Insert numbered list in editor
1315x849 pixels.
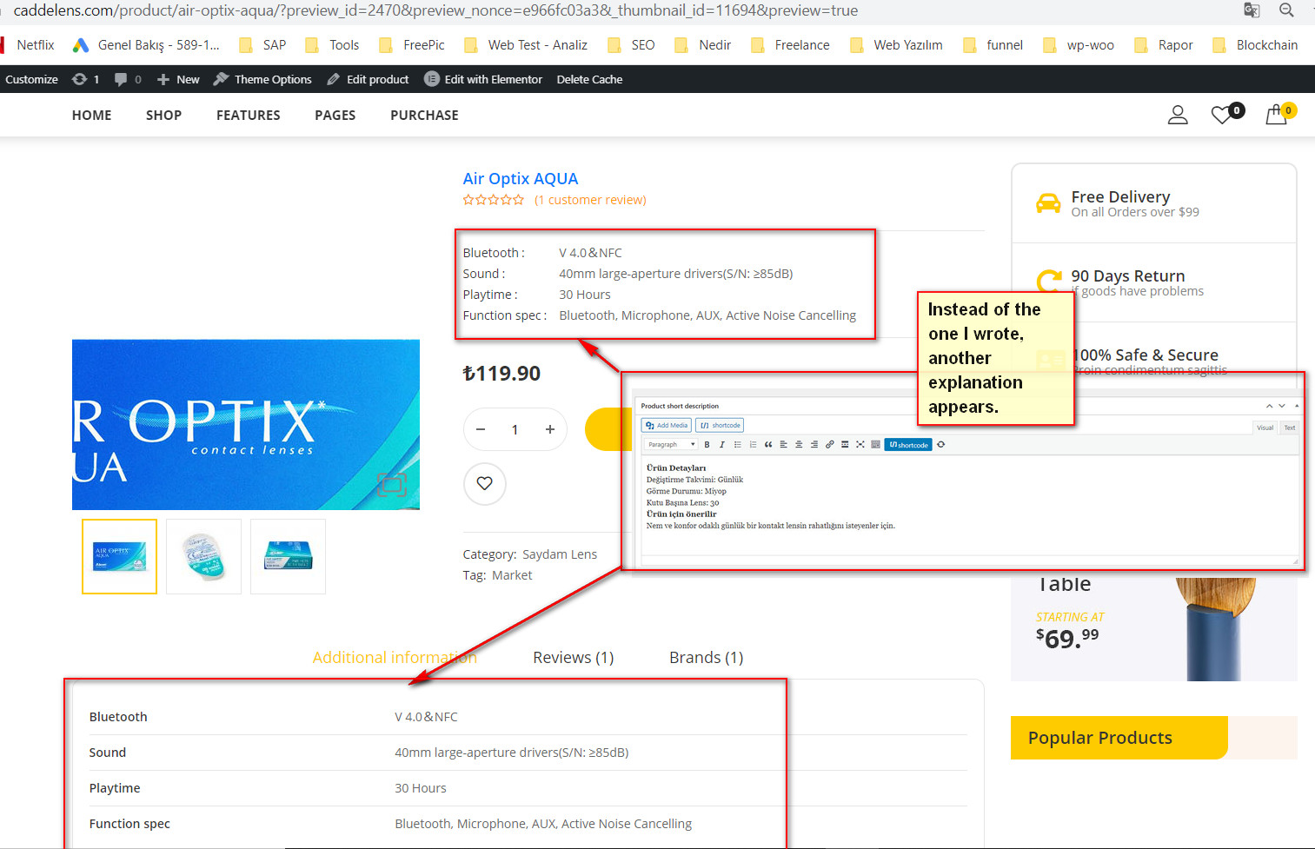(753, 444)
